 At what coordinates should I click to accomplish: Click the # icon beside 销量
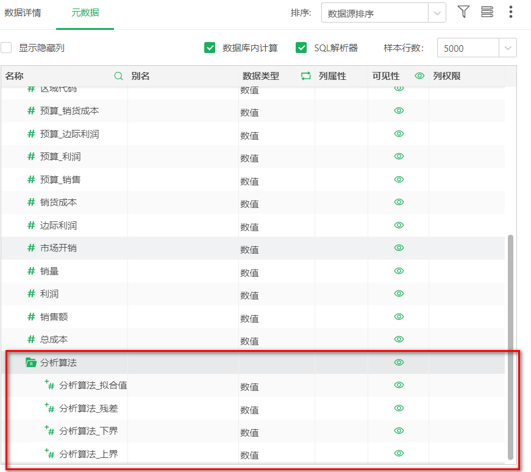(x=31, y=271)
